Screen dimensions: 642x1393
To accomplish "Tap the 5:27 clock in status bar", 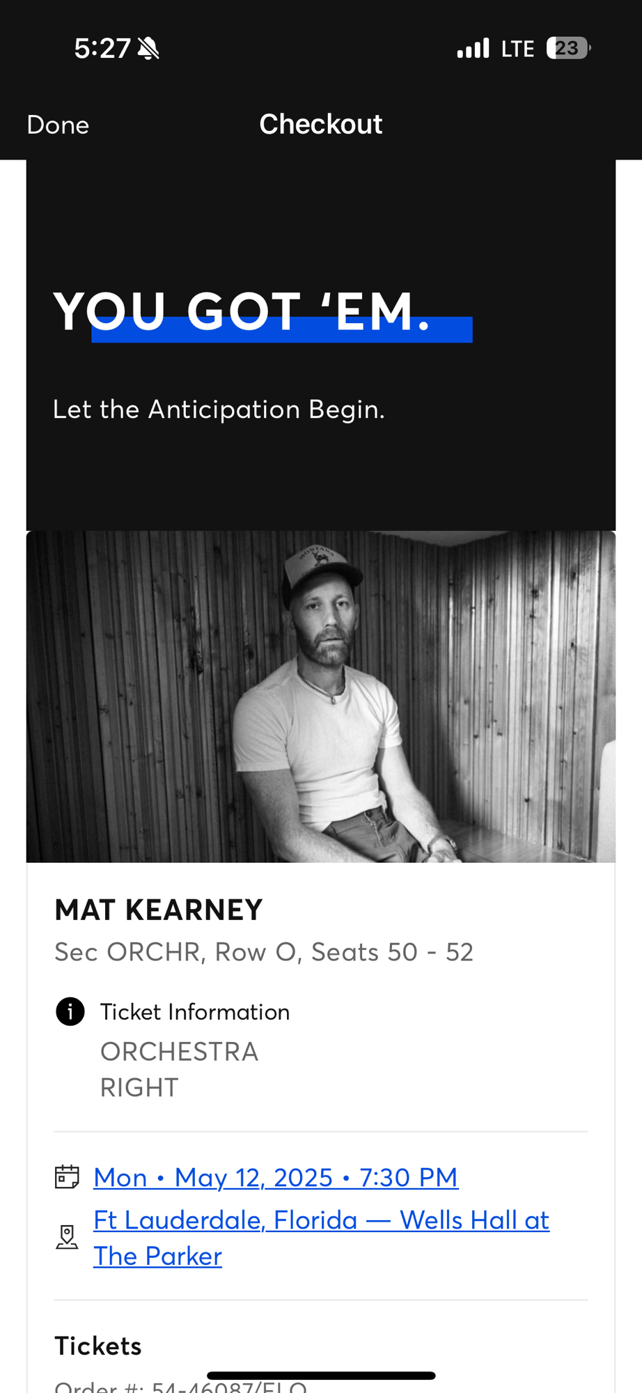I will pyautogui.click(x=102, y=49).
